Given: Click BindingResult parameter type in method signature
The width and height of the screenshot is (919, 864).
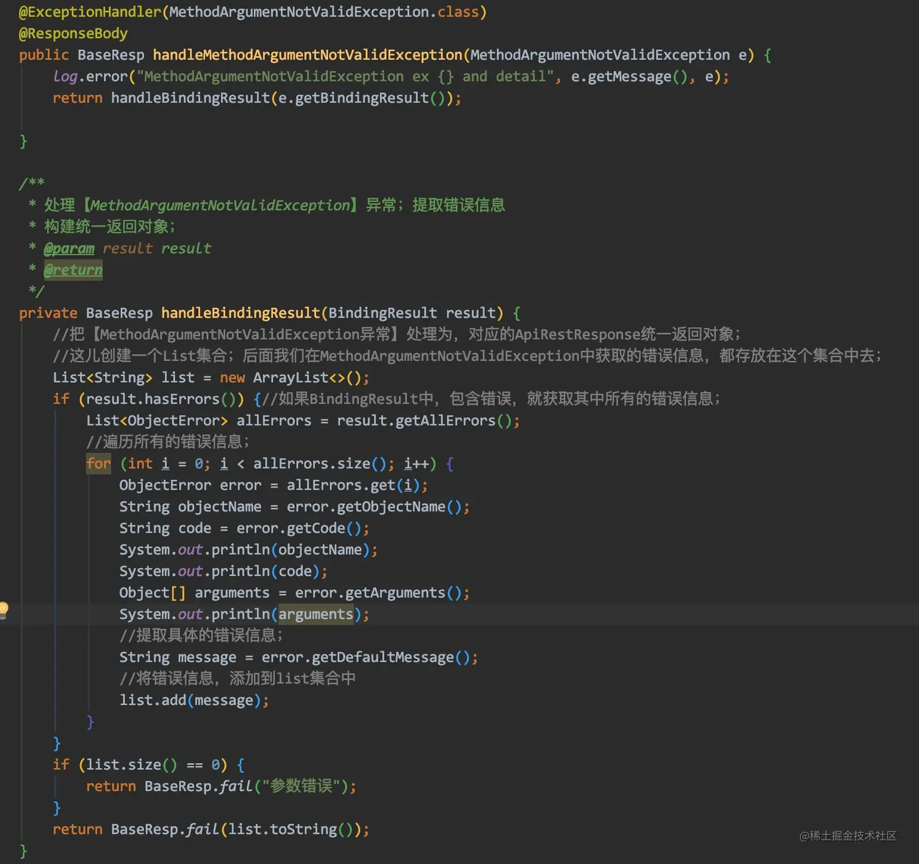Looking at the screenshot, I should pos(382,313).
